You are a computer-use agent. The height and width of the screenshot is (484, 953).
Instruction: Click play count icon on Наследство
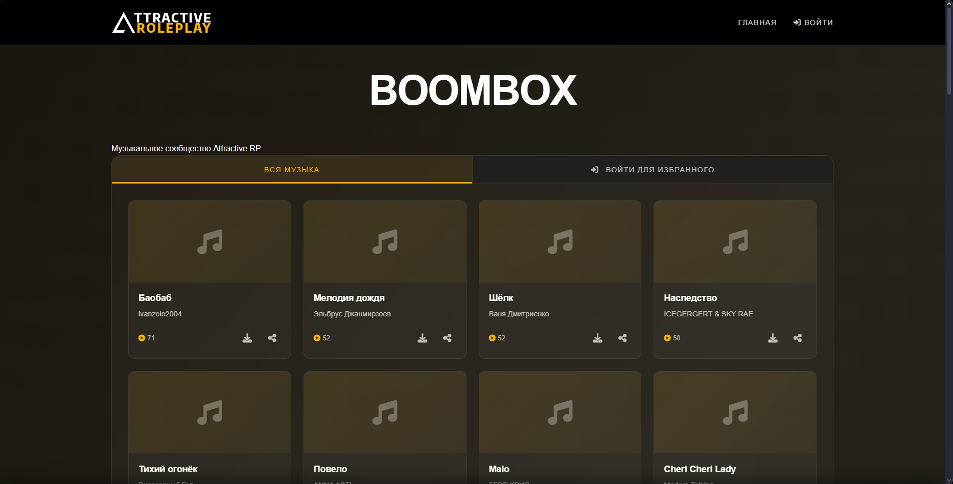[x=667, y=338]
